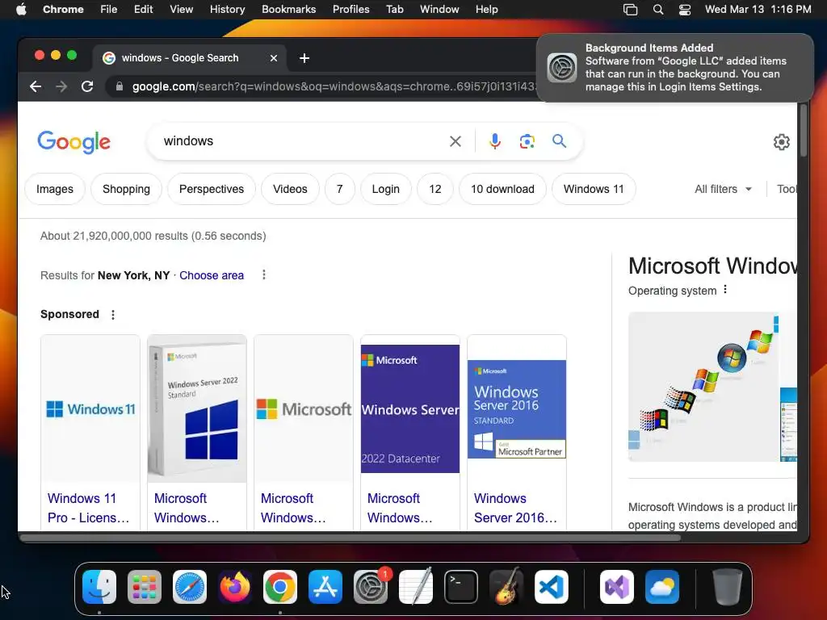The width and height of the screenshot is (827, 620).
Task: Launch GarageBand from the Dock
Action: 506,587
